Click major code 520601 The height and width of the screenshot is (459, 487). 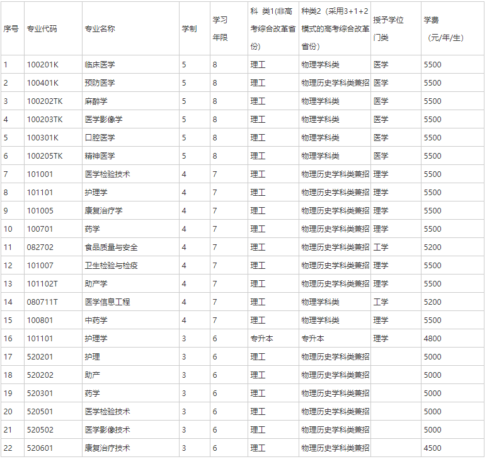point(40,448)
